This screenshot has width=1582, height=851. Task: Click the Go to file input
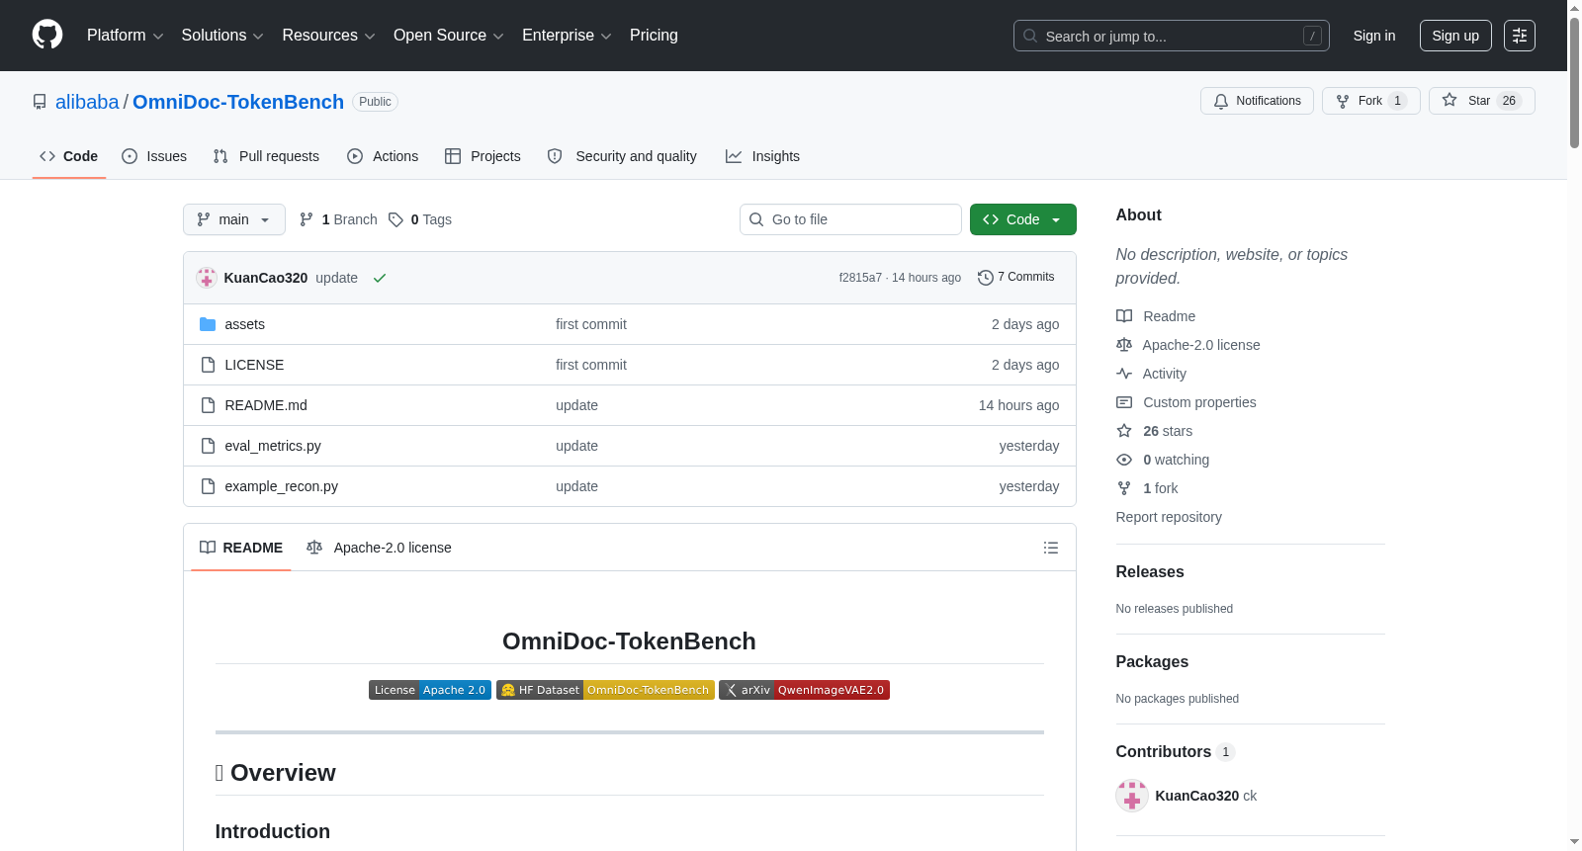(x=850, y=219)
